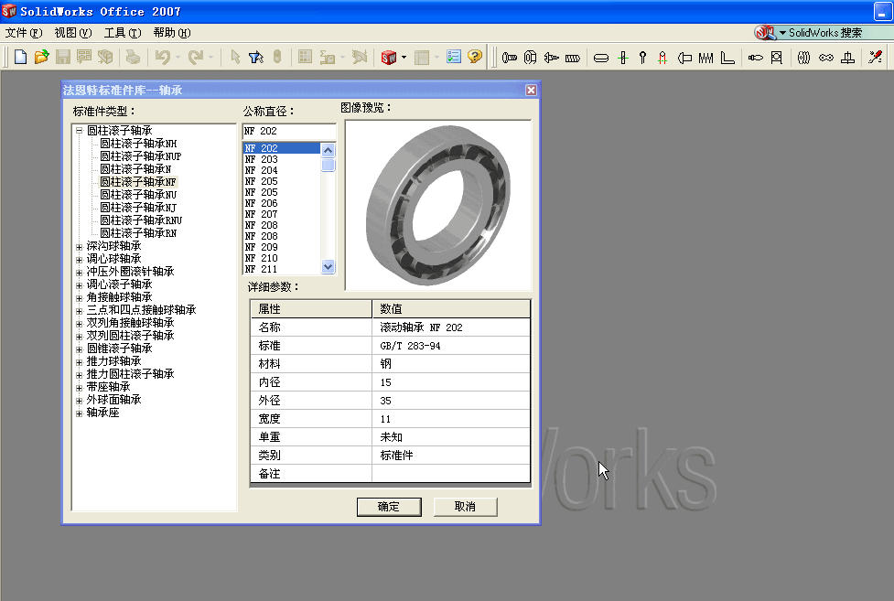Click the 属性 column header
The image size is (894, 601).
point(311,309)
